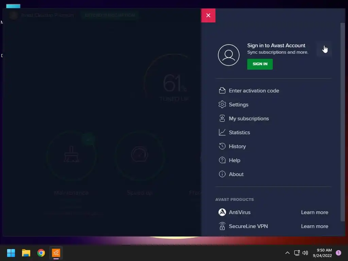Image resolution: width=348 pixels, height=261 pixels.
Task: Open the clock showing 9:50 AM
Action: pos(322,253)
